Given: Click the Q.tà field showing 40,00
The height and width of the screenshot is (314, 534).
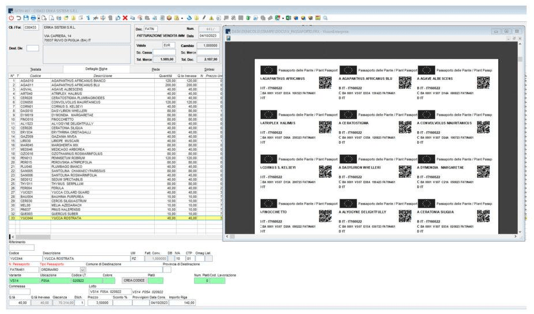Looking at the screenshot, I should (20, 302).
